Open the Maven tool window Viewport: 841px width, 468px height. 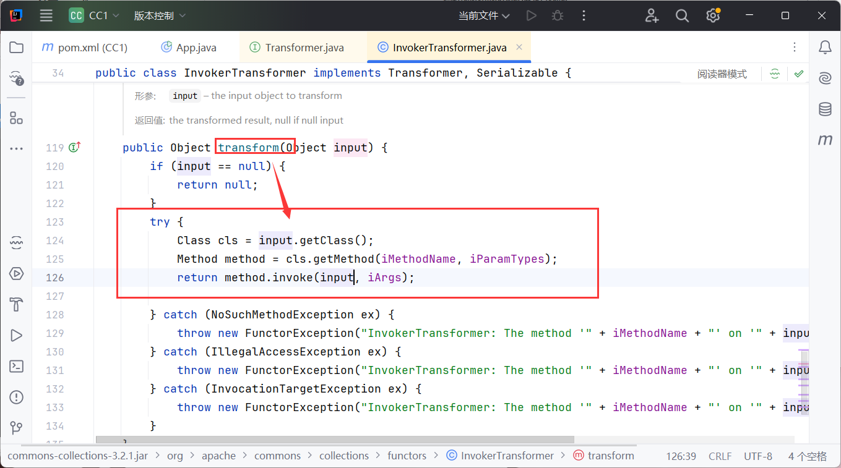point(825,140)
